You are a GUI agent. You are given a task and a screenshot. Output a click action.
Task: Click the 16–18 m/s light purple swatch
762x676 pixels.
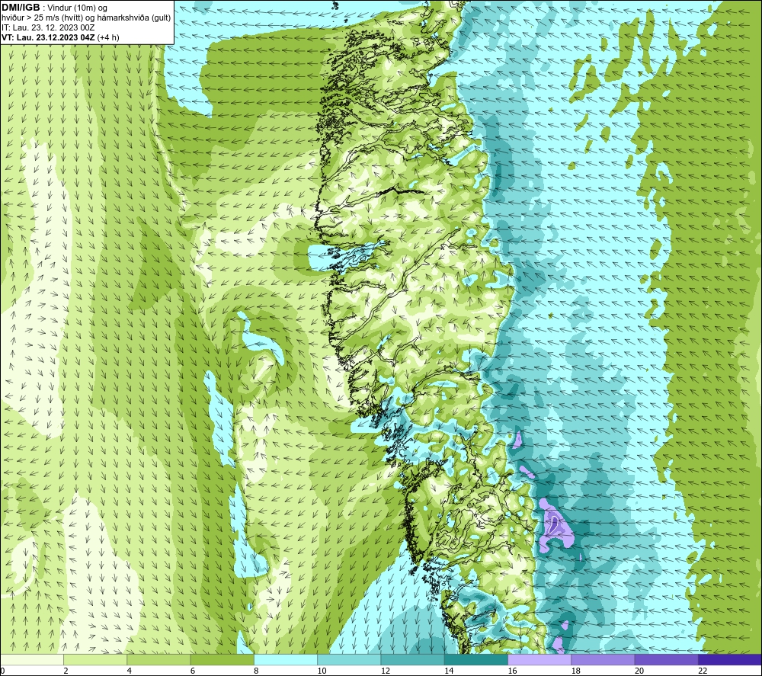(x=539, y=659)
